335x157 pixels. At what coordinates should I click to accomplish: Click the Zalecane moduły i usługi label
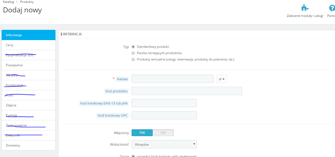(305, 16)
